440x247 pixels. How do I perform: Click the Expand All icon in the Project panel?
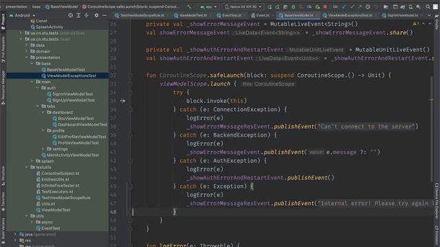pos(78,15)
